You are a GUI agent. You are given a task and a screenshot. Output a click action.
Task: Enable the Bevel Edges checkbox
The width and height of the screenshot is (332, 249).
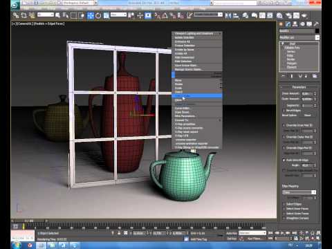(284, 111)
